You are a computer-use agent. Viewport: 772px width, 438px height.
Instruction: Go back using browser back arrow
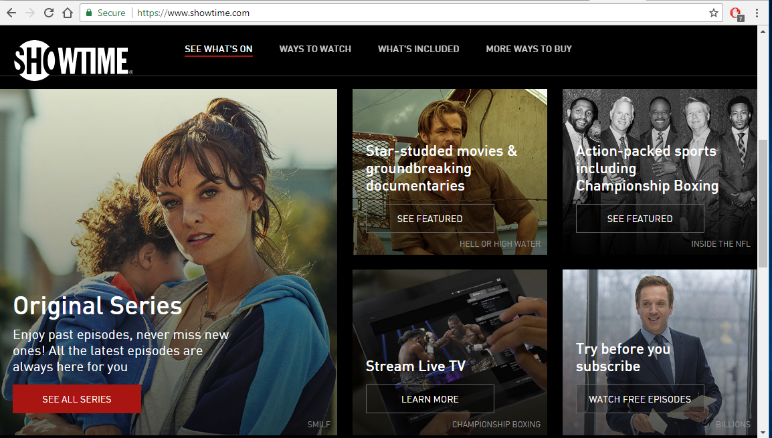click(11, 13)
